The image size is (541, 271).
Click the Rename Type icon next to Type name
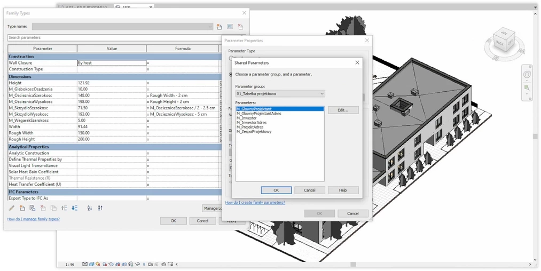230,27
